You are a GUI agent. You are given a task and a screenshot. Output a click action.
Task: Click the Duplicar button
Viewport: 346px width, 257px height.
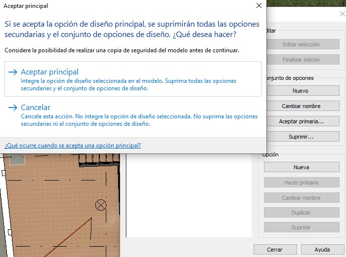[x=301, y=213]
